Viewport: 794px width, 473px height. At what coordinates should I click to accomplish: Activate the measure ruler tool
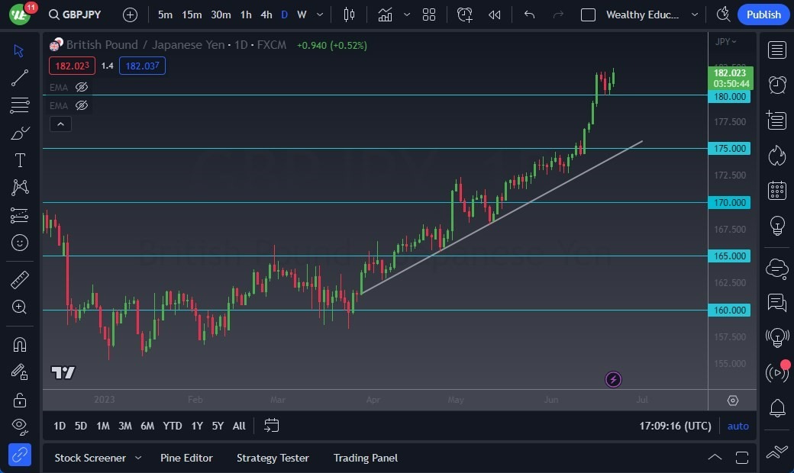(20, 279)
